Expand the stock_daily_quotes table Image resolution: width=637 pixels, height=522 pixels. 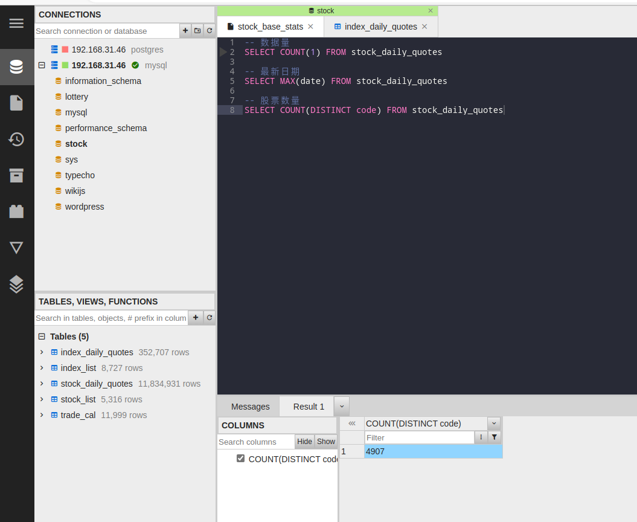point(42,384)
